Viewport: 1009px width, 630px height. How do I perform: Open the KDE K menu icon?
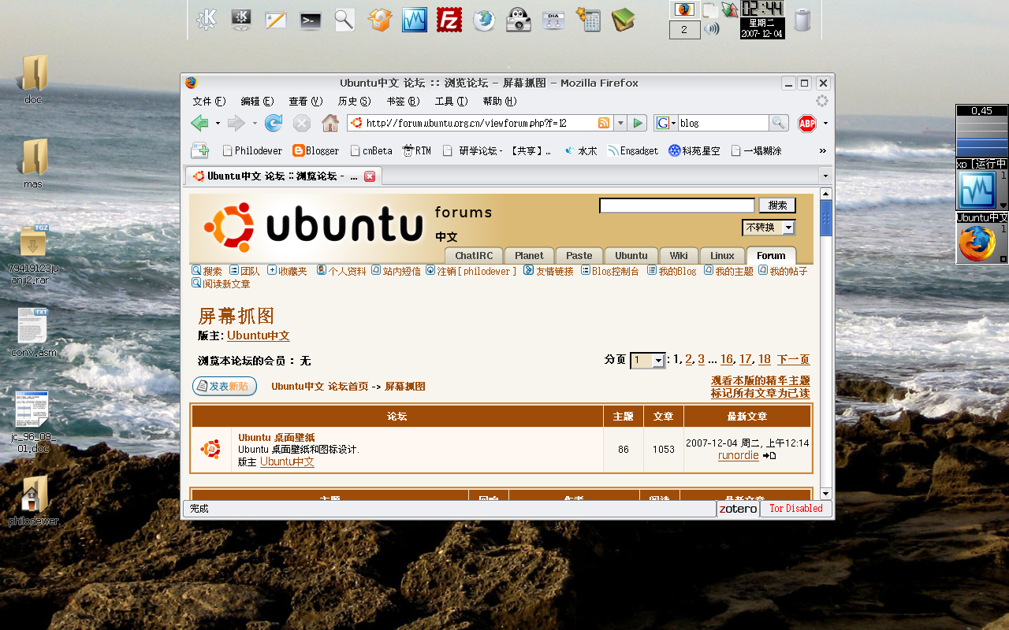coord(207,20)
